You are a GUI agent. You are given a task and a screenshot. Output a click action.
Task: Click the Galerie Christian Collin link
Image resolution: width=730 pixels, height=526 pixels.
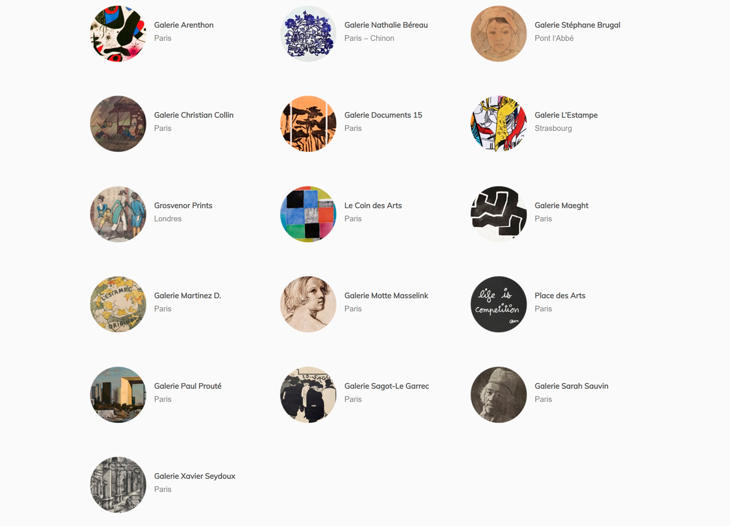194,115
